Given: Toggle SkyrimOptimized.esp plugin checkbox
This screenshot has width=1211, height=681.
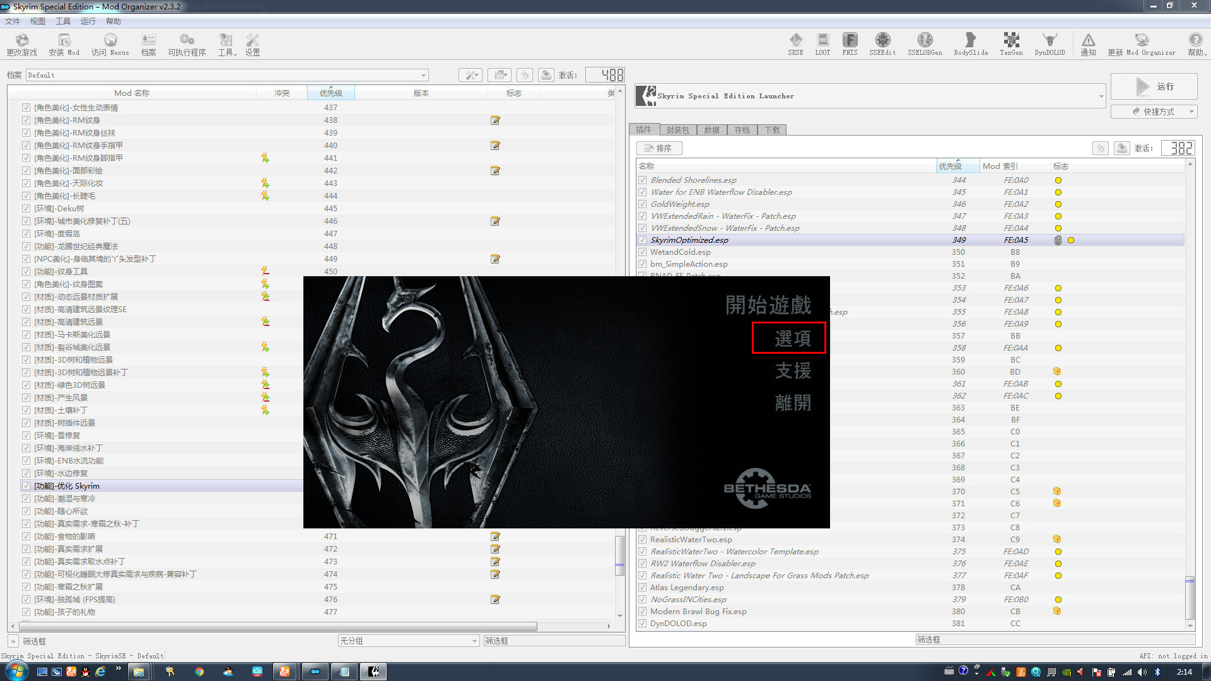Looking at the screenshot, I should pos(642,240).
